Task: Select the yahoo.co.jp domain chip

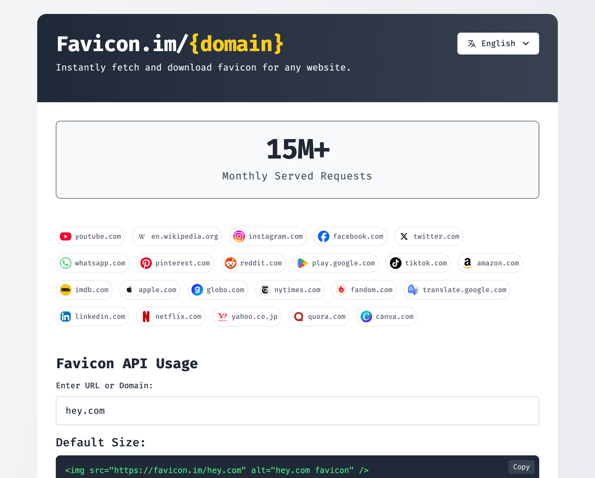Action: 247,317
